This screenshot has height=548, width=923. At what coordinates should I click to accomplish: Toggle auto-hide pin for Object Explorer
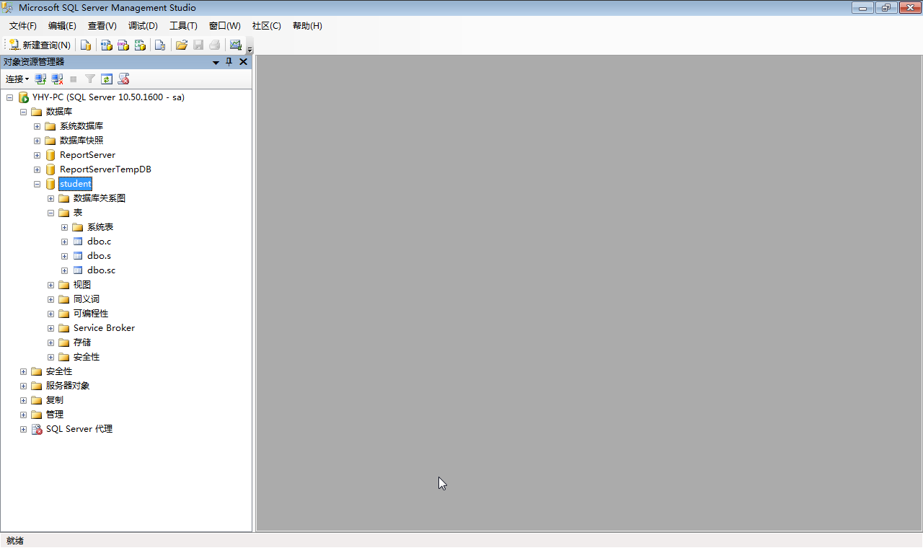(229, 62)
